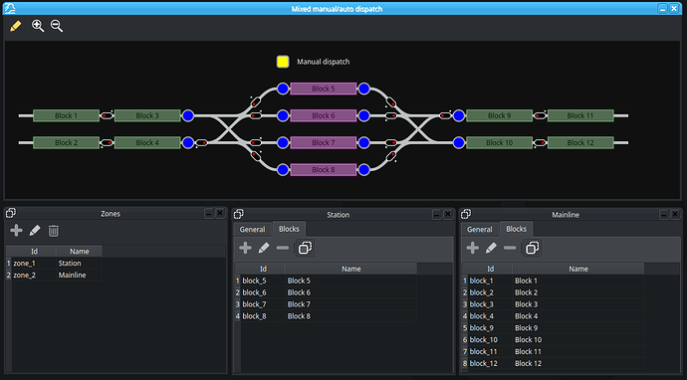
Task: Detach the Mainline panel with float icon
Action: (466, 214)
